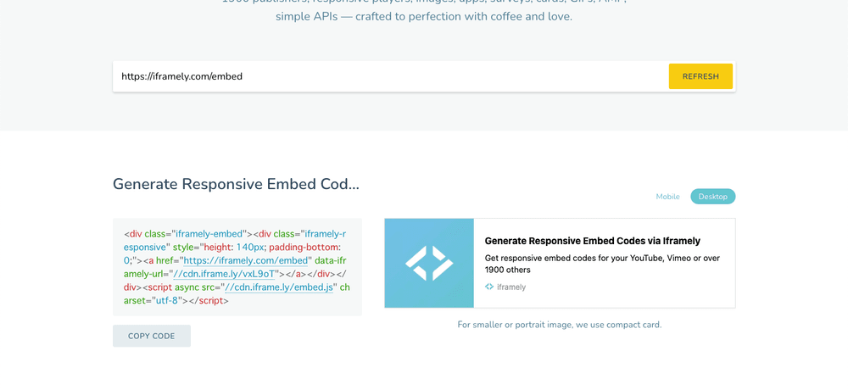This screenshot has height=390, width=848.
Task: Click the //cdn.iframe.ly/embed.js URL in code
Action: coord(279,287)
